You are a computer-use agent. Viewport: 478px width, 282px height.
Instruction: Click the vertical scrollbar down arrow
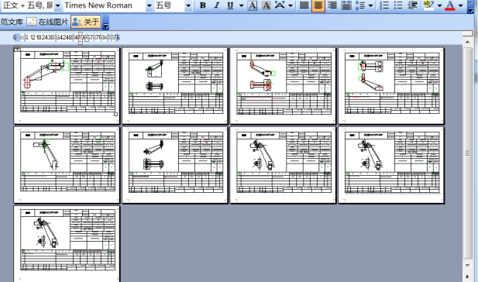467,265
